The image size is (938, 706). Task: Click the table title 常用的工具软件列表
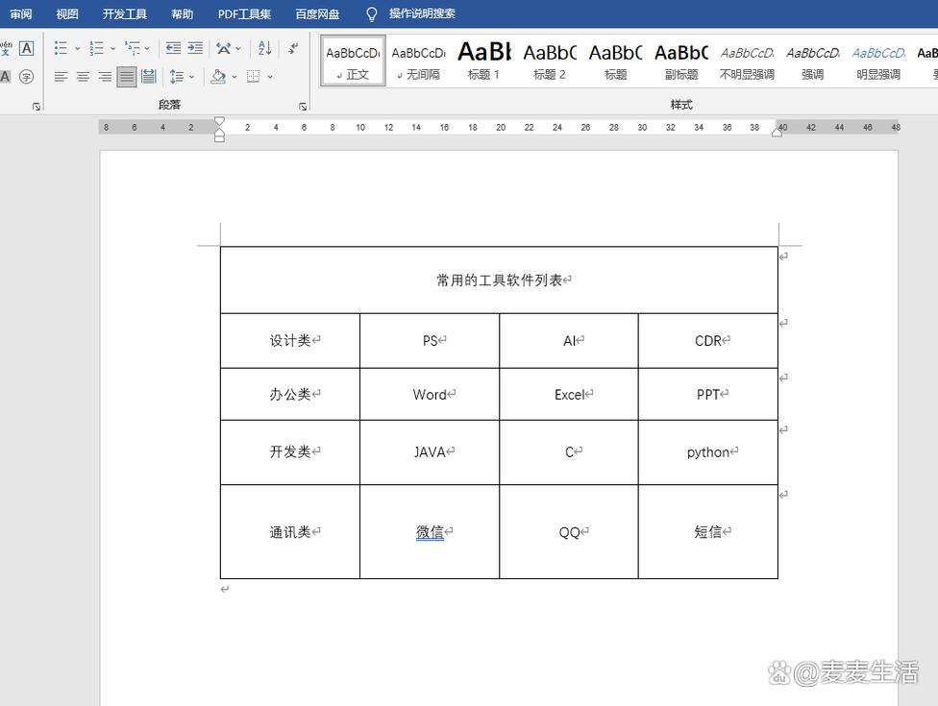tap(500, 280)
